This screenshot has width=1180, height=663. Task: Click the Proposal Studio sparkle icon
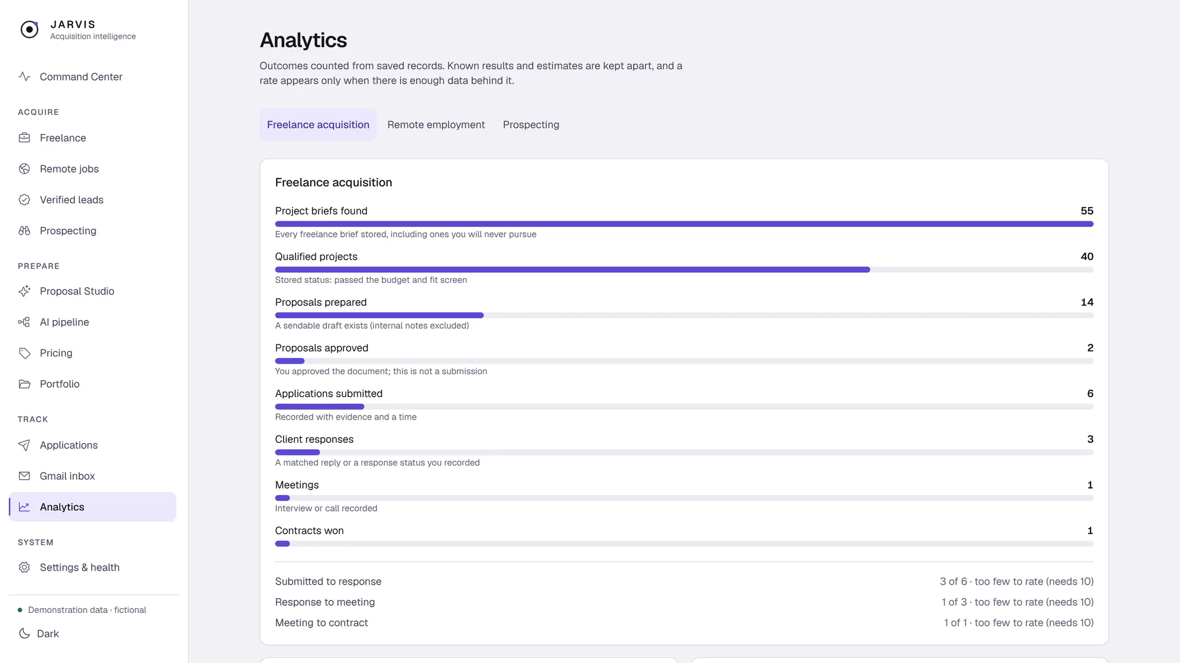(x=24, y=291)
